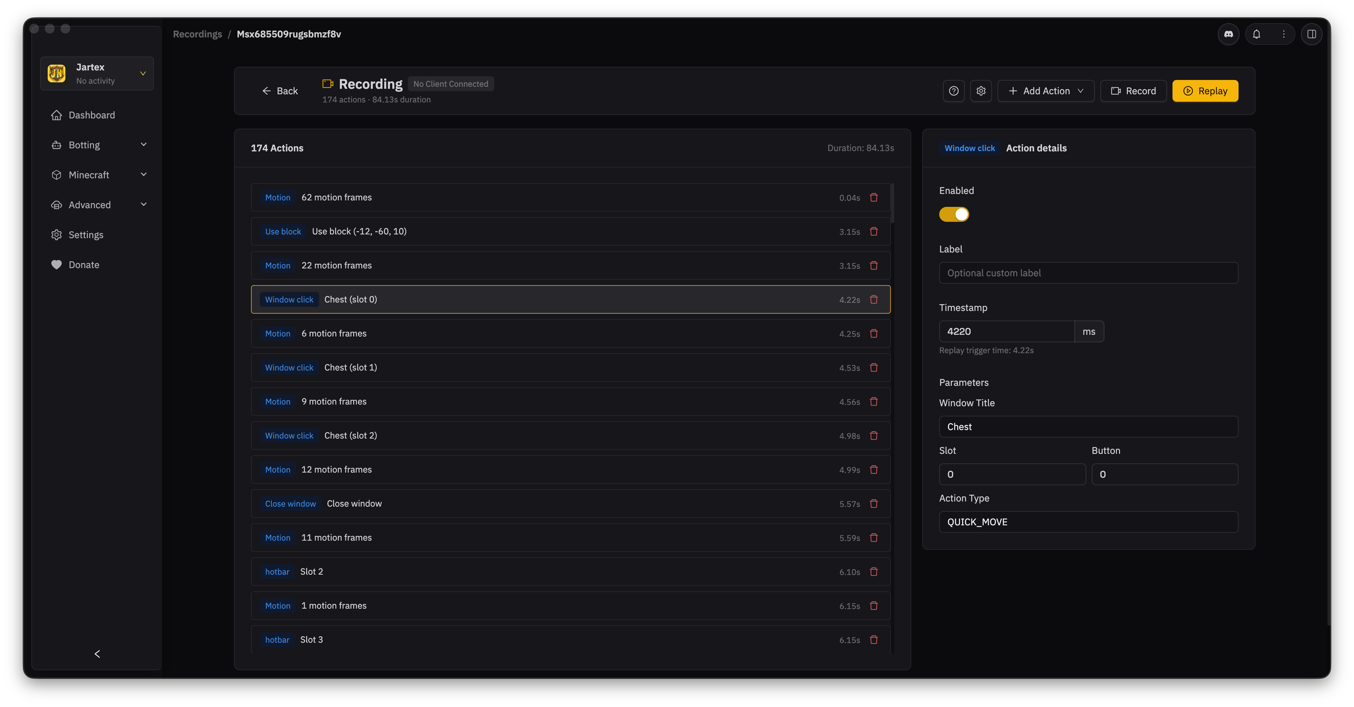Click the Timestamp 4220 input field
1354x707 pixels.
point(1007,331)
